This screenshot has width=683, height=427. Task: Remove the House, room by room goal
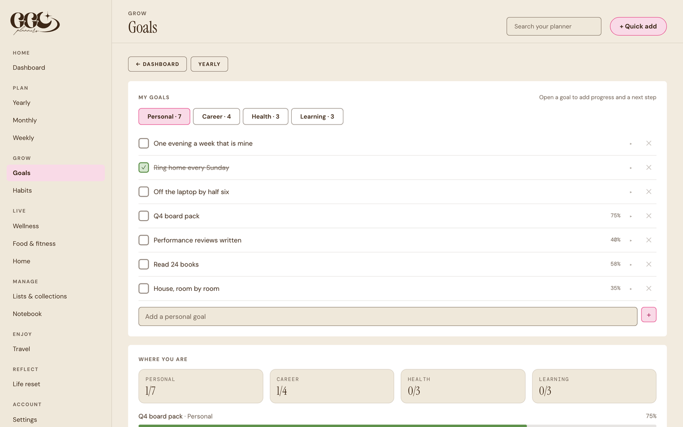click(x=649, y=288)
